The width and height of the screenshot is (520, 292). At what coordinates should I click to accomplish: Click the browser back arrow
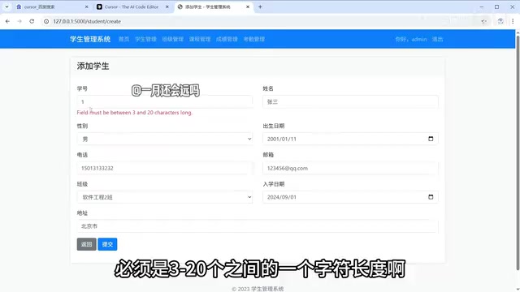coord(7,21)
